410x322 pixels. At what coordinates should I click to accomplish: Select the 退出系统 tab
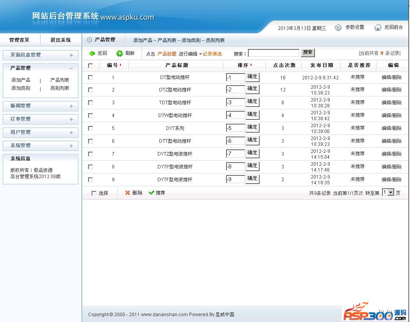(x=60, y=40)
